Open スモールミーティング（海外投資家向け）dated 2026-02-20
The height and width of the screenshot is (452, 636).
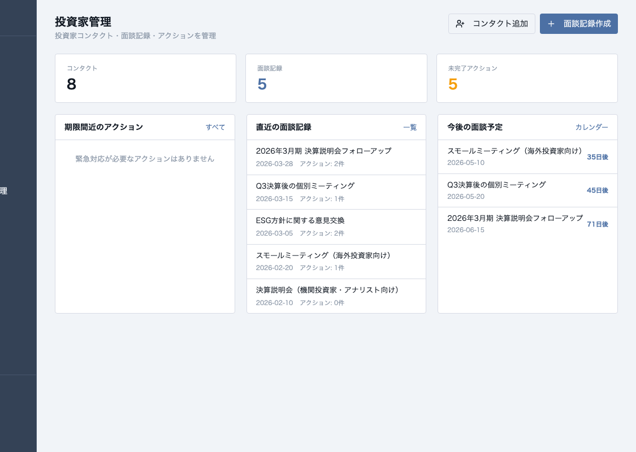[336, 261]
